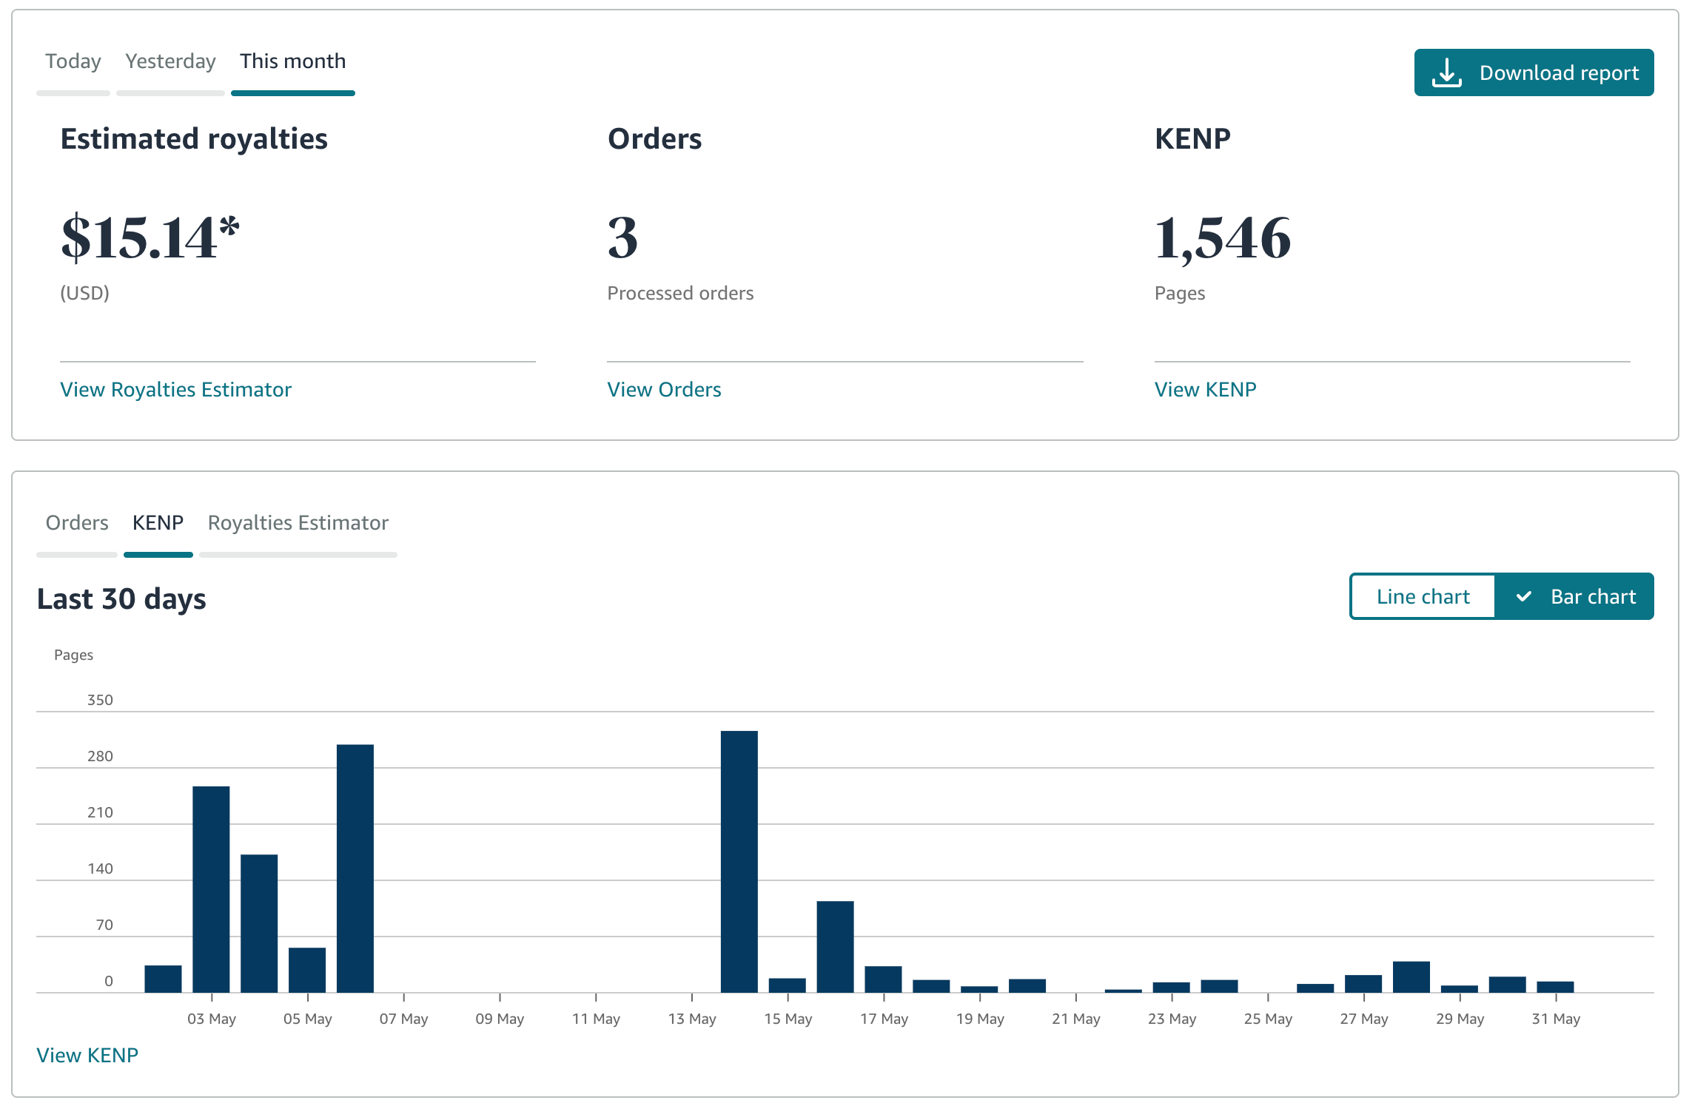Switch to Line chart view
The height and width of the screenshot is (1120, 1692).
(x=1423, y=596)
